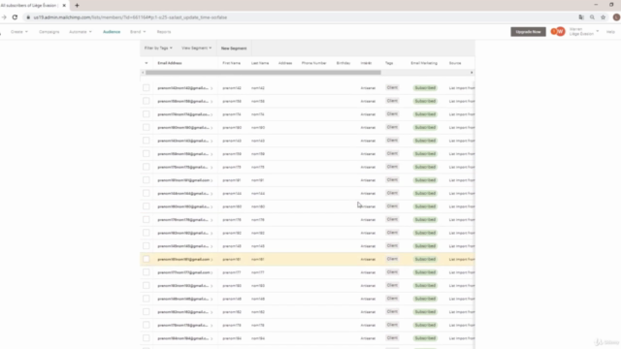Tick the checkbox for prenom175nom175 row
621x349 pixels.
(147, 167)
